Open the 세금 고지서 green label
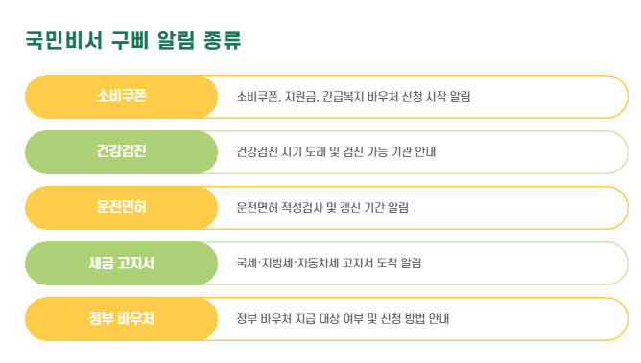 pos(122,263)
